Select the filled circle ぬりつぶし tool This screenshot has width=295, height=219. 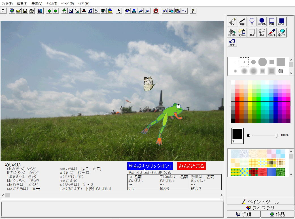262,22
